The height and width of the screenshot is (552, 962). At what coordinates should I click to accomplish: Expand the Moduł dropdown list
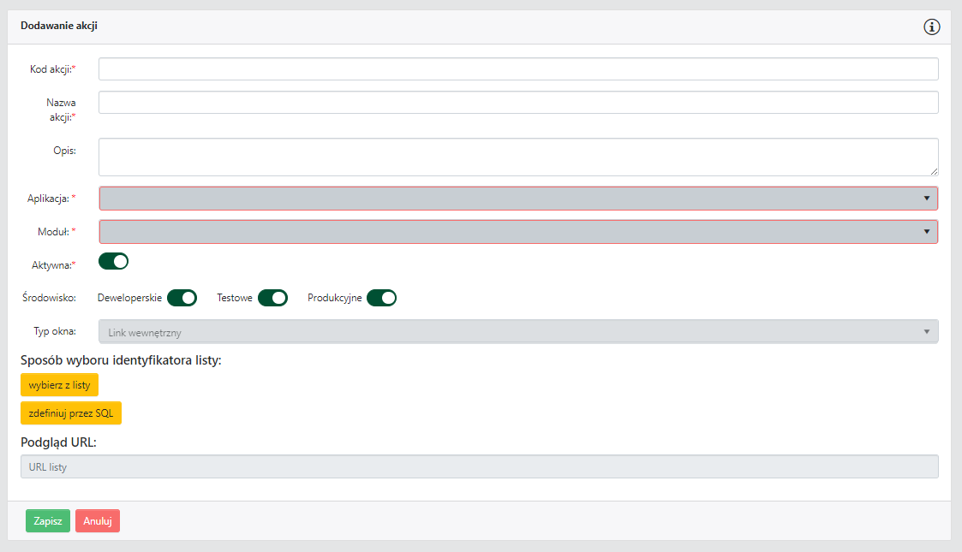pos(518,232)
